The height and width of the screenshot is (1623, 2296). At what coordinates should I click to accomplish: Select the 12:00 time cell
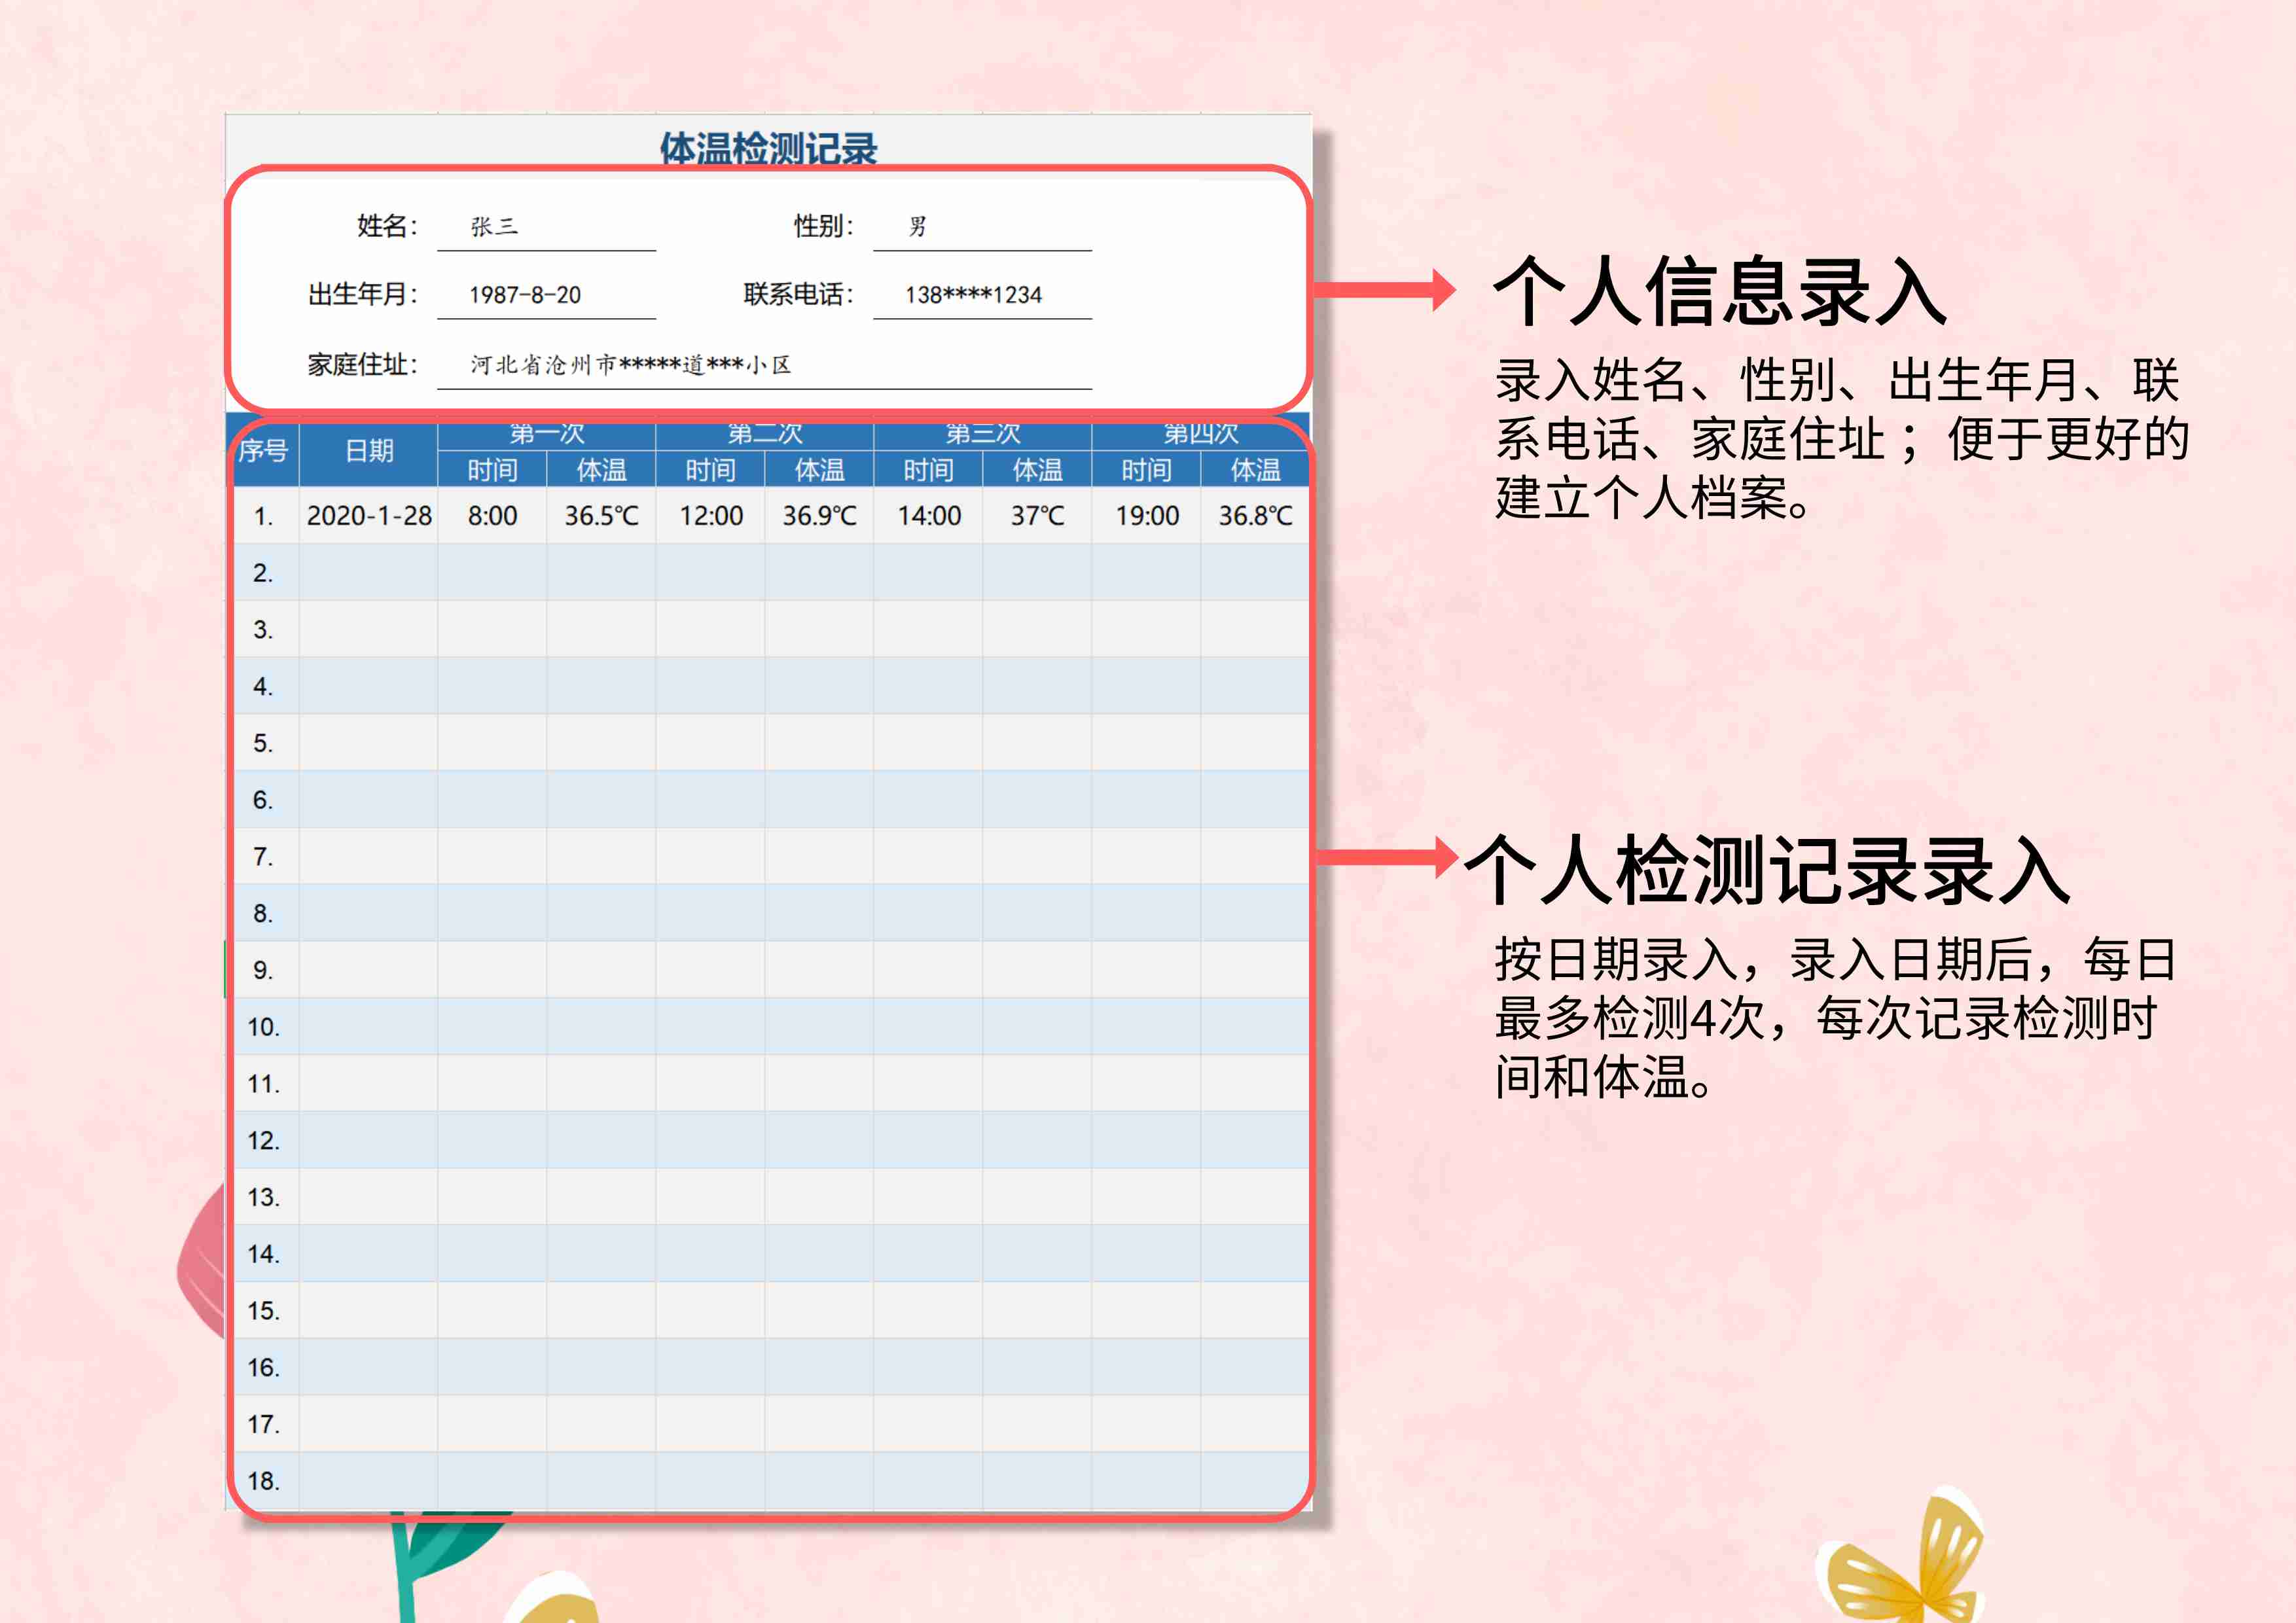click(711, 516)
